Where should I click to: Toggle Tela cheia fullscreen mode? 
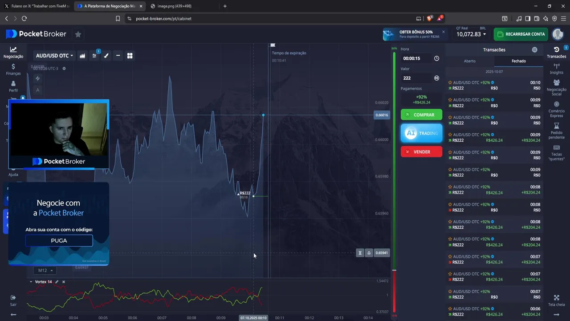click(x=556, y=300)
